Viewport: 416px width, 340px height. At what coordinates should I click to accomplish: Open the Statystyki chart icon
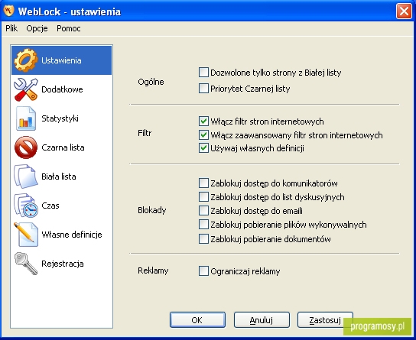click(26, 118)
